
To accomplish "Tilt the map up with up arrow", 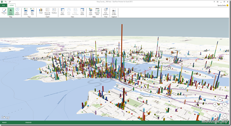I will (x=220, y=99).
